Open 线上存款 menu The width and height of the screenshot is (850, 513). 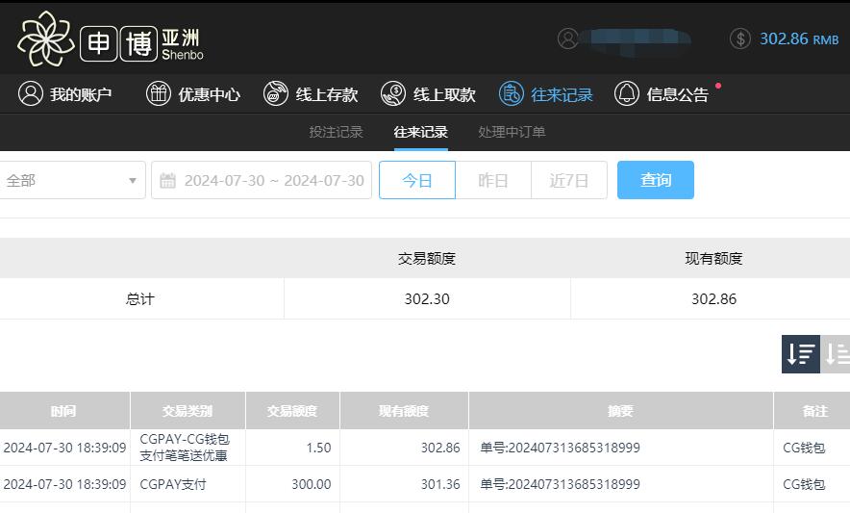pos(311,94)
